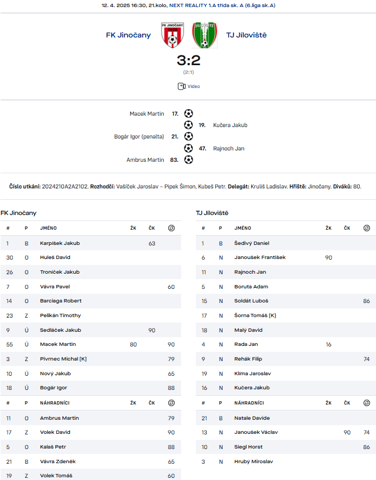The height and width of the screenshot is (480, 376).
Task: Click the ball icon for Macek Martin's 17th-minute goal
Action: pos(188,113)
